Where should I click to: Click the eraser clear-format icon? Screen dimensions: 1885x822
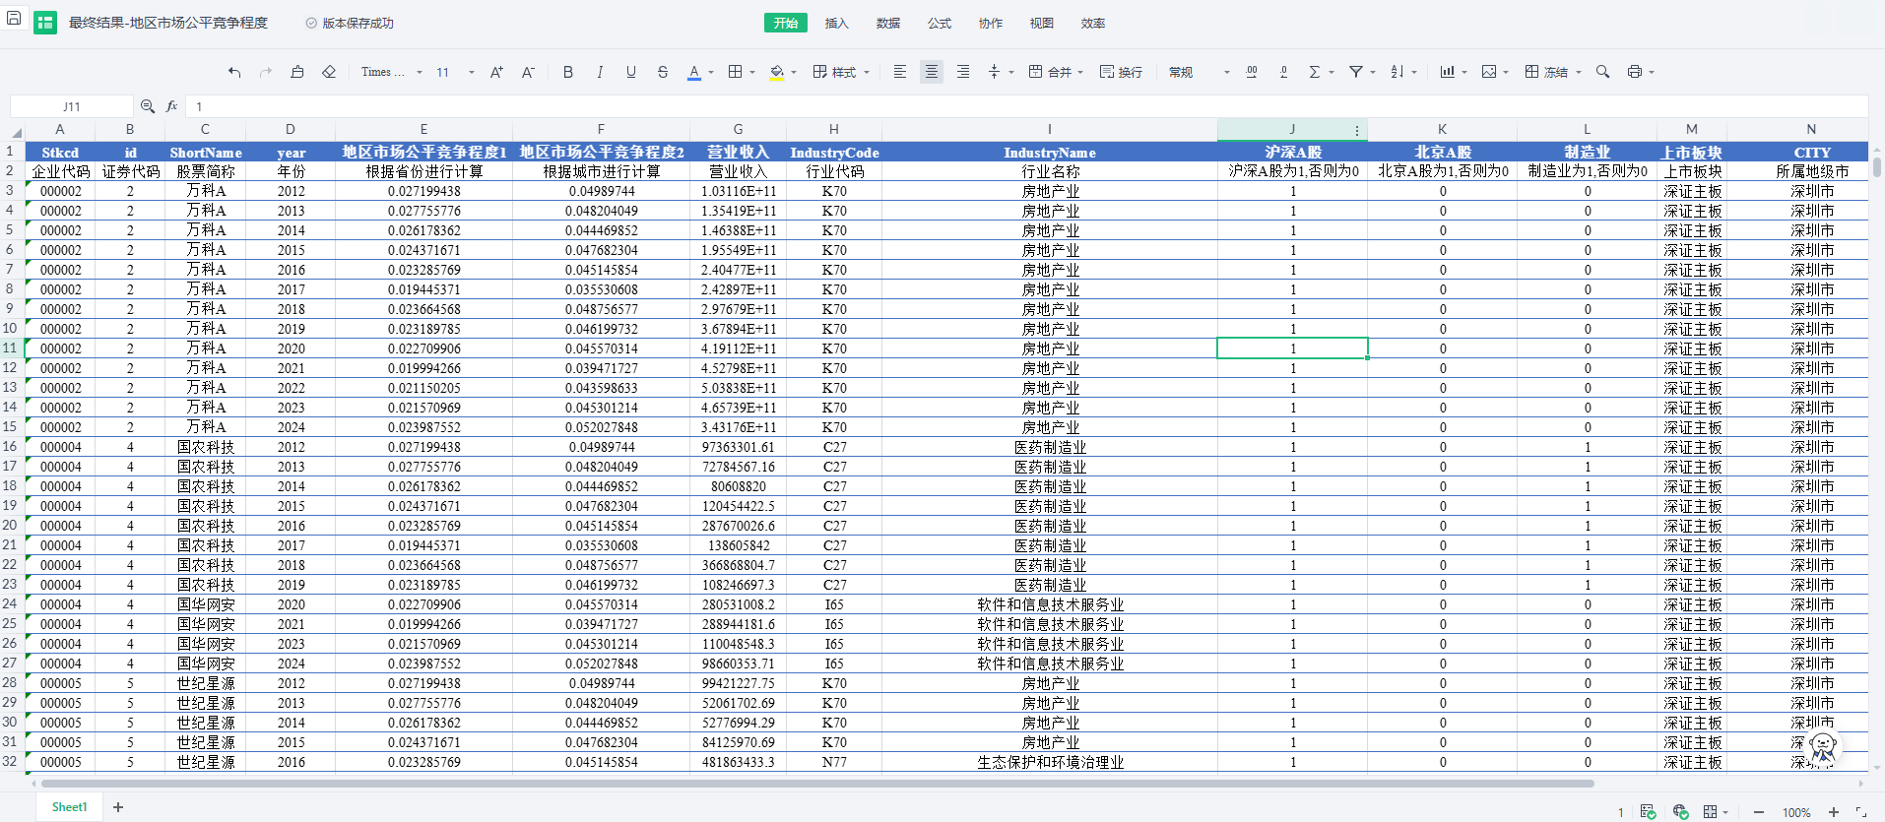[x=329, y=72]
